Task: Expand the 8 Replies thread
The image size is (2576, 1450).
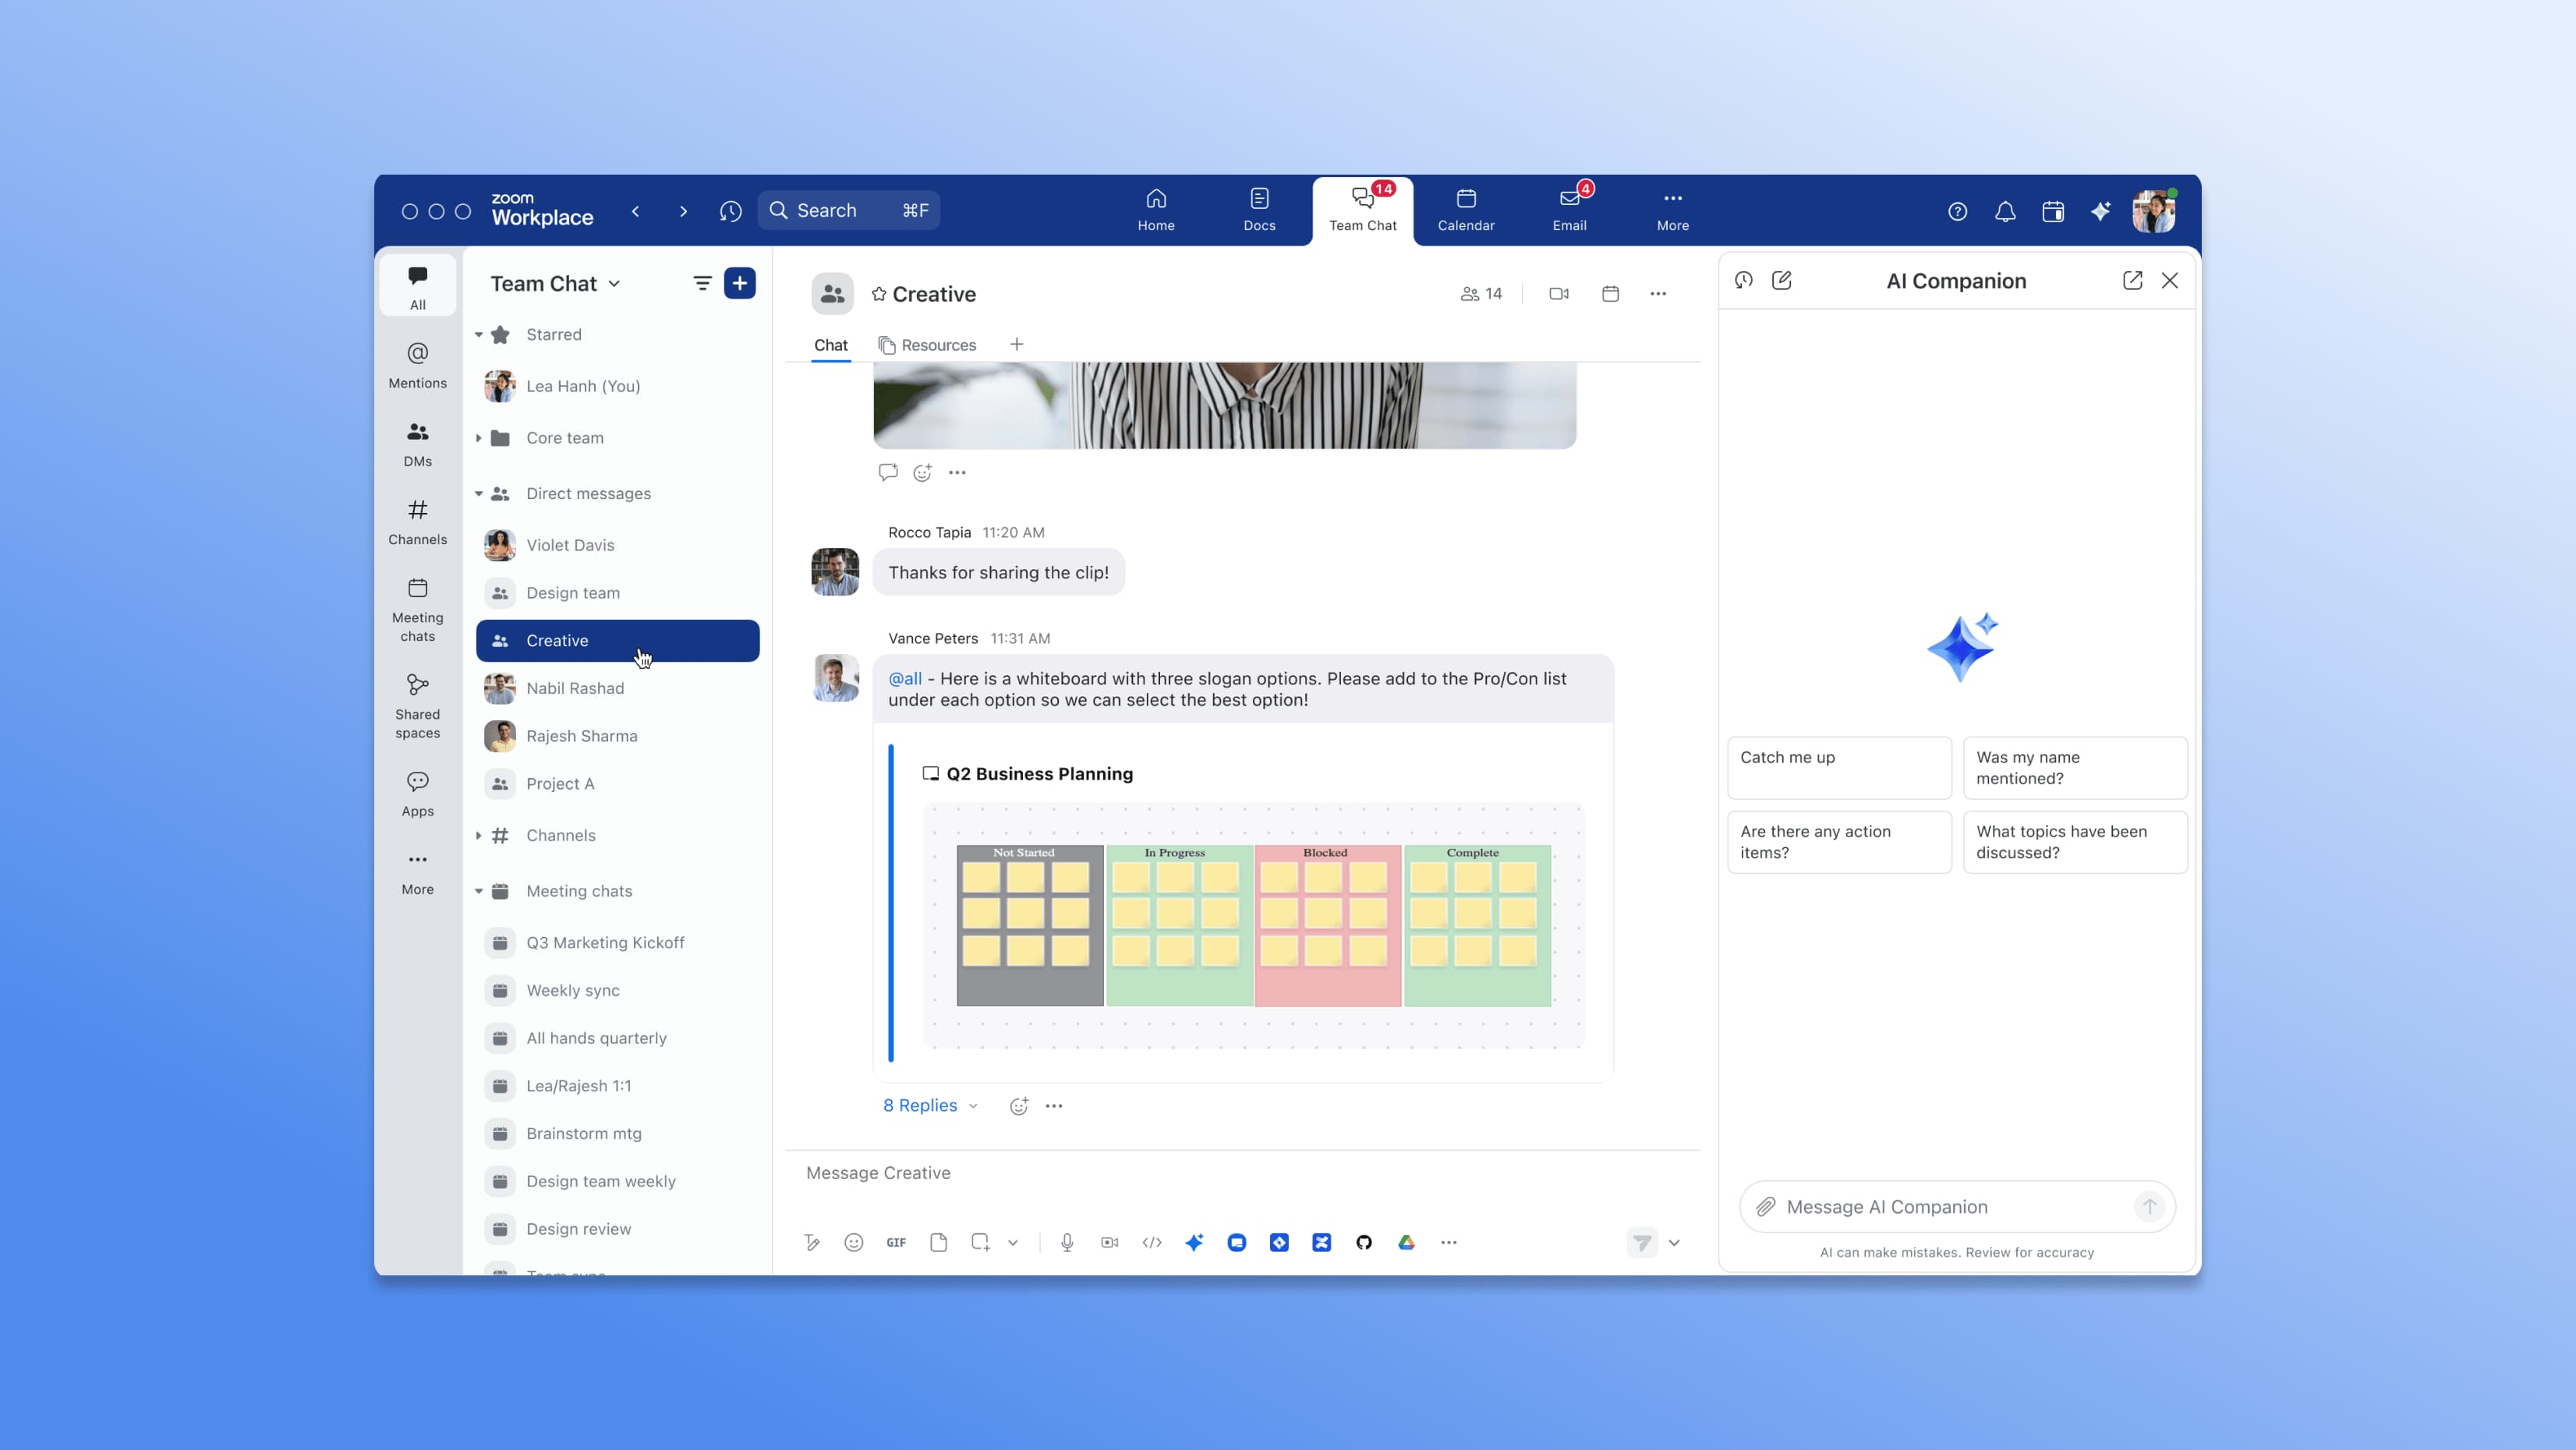Action: tap(929, 1105)
